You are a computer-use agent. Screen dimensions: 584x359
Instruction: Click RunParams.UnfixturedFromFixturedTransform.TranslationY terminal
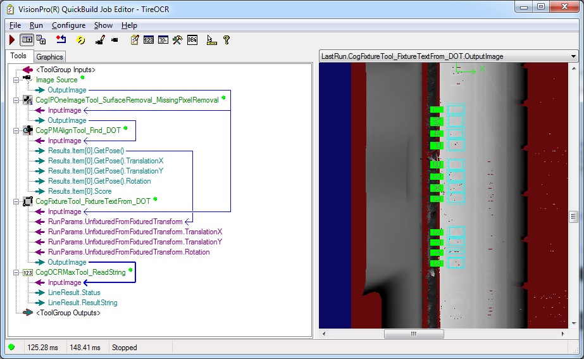pyautogui.click(x=135, y=242)
